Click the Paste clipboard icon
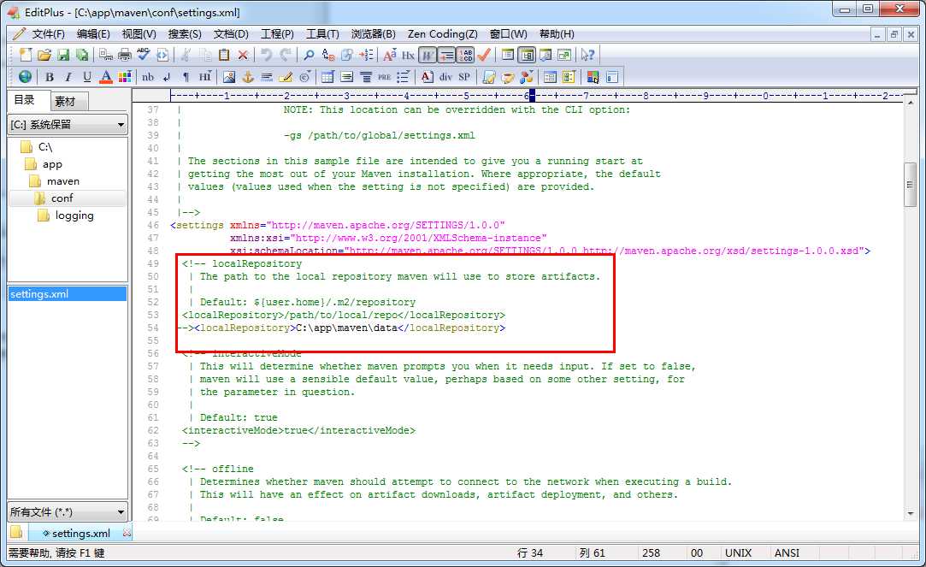926x567 pixels. (224, 55)
